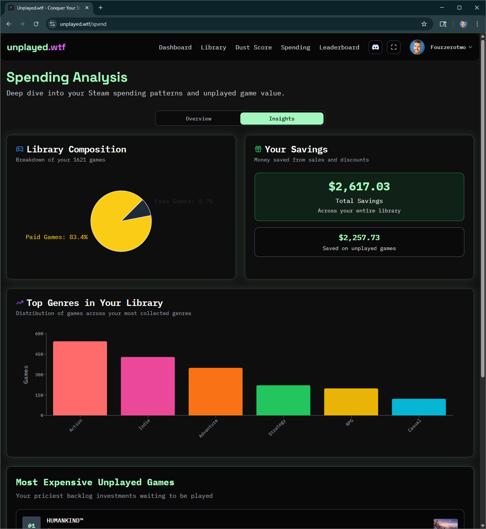Click the browser forward arrow

tap(22, 24)
